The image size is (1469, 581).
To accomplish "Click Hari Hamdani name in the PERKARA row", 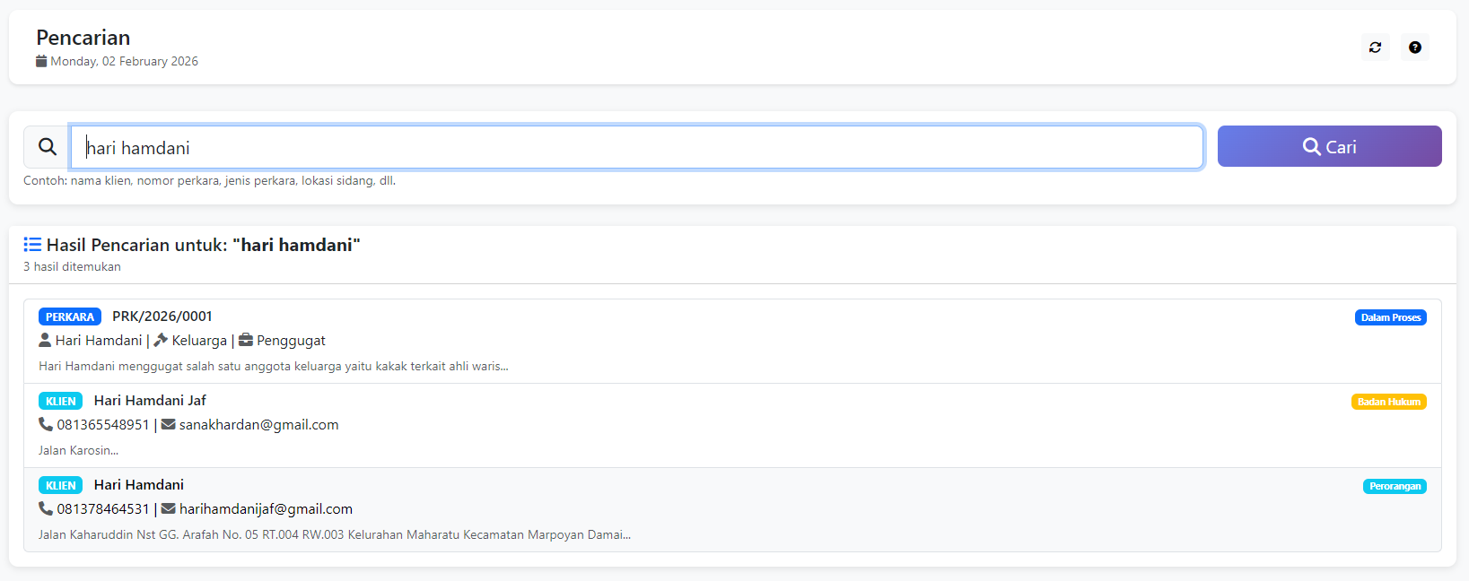I will pyautogui.click(x=99, y=341).
